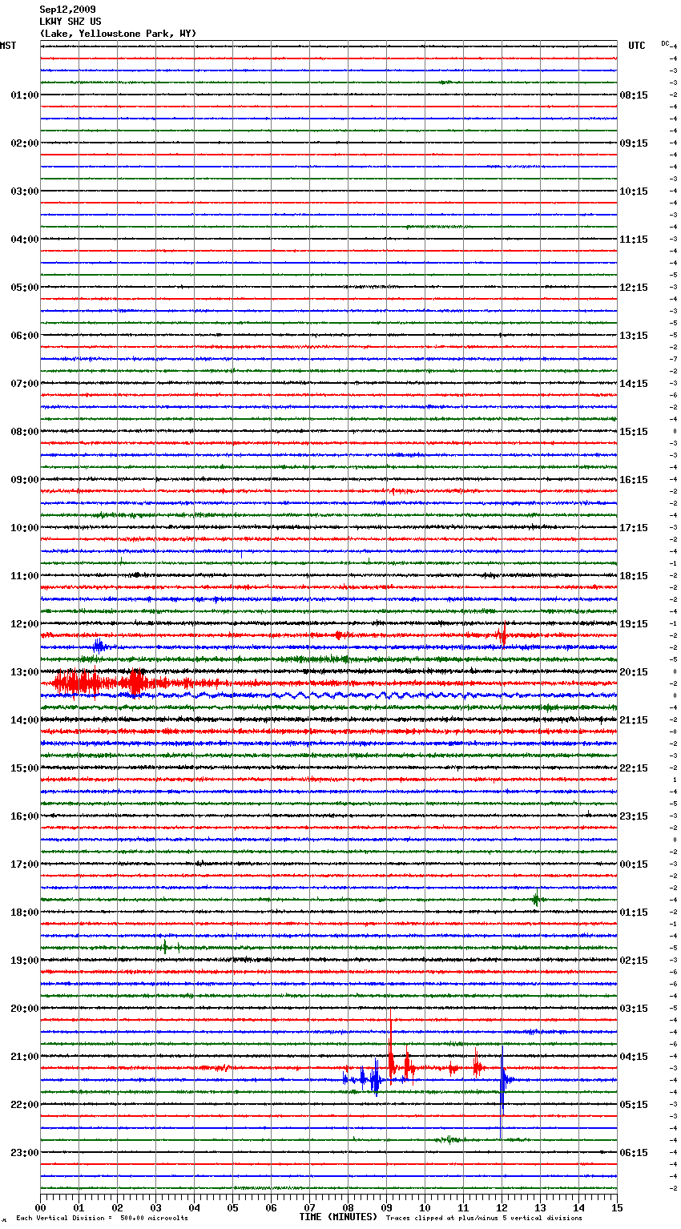The image size is (681, 1229).
Task: Click the location text Lake, Yellowstone Park, WY
Action: pyautogui.click(x=118, y=34)
